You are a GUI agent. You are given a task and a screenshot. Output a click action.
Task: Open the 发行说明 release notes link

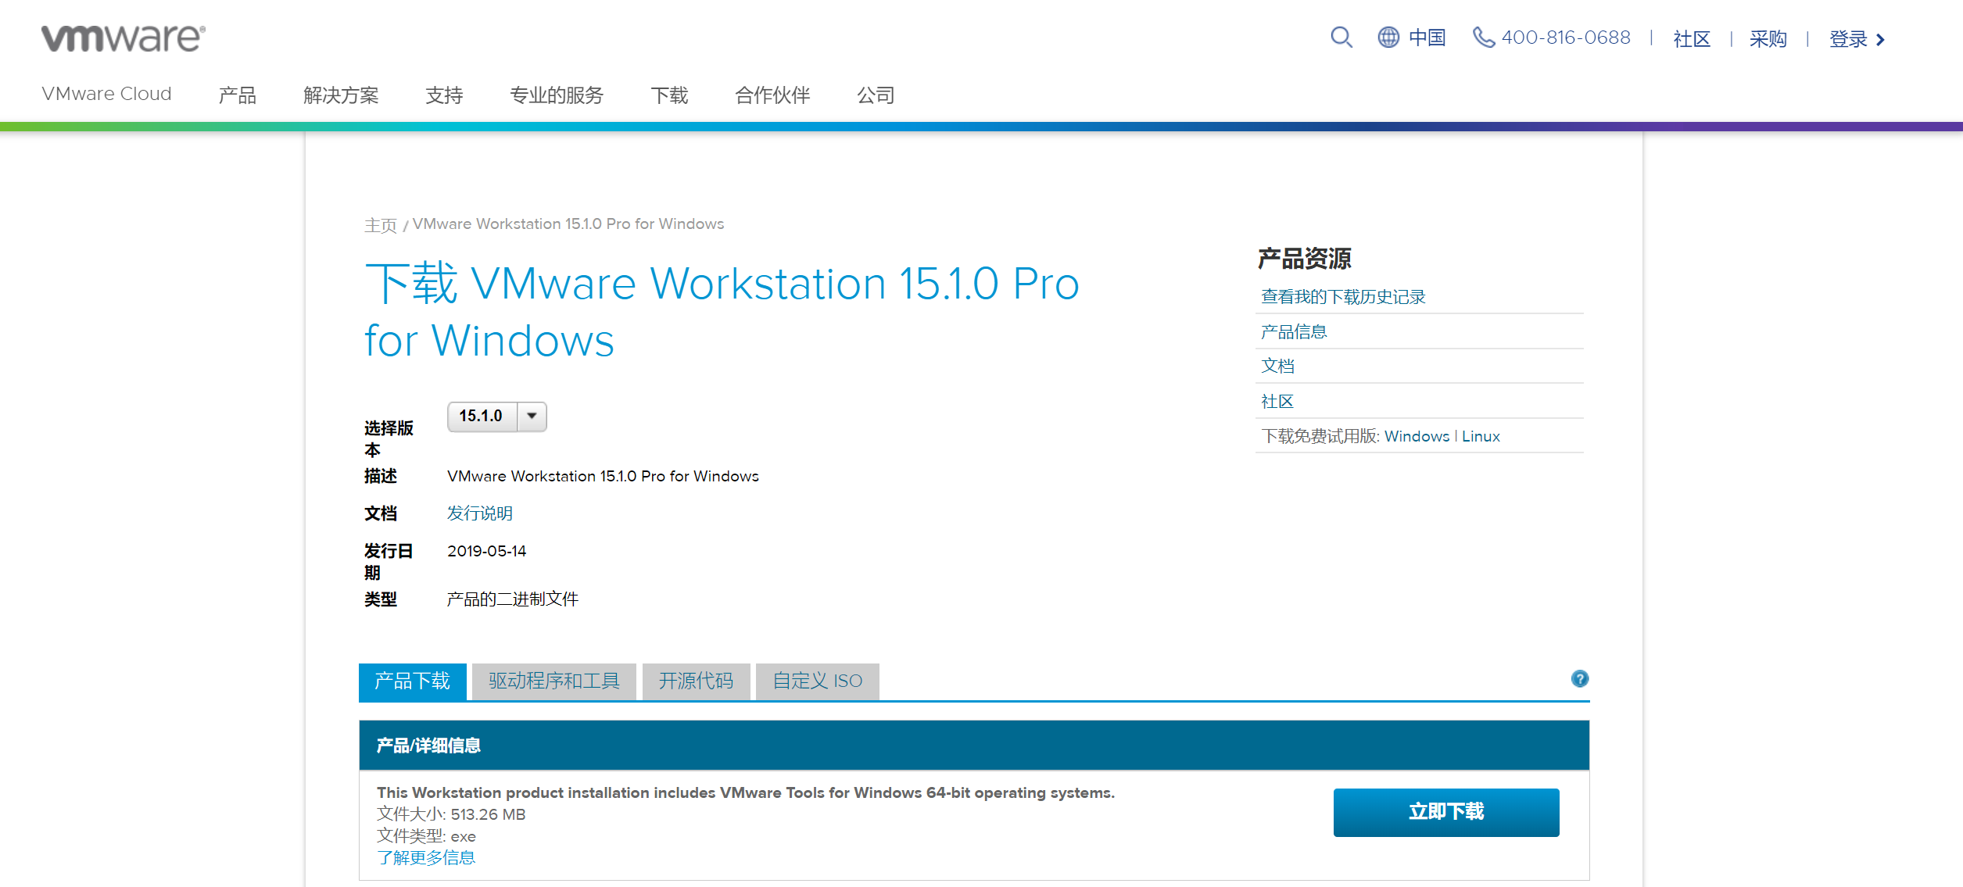click(x=479, y=513)
